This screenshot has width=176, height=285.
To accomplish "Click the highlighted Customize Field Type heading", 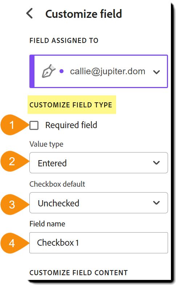I will tap(71, 105).
